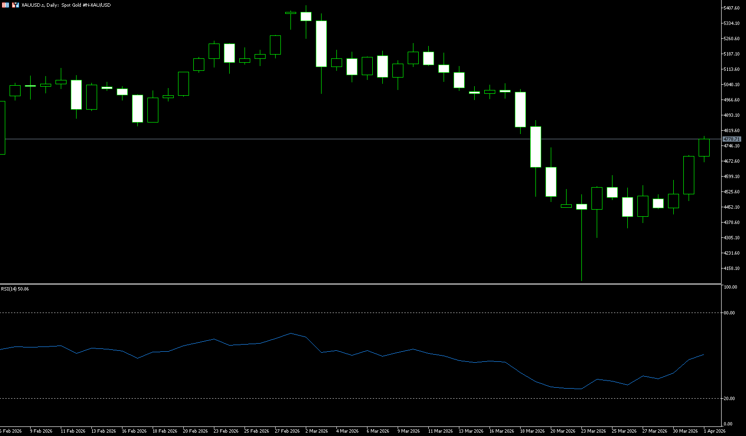The height and width of the screenshot is (436, 746).
Task: Click the RSI(14) 50.86 indicator label
Action: pos(15,289)
